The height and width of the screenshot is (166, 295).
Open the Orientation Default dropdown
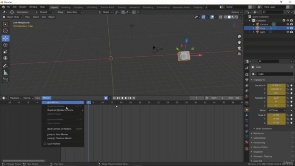point(45,12)
